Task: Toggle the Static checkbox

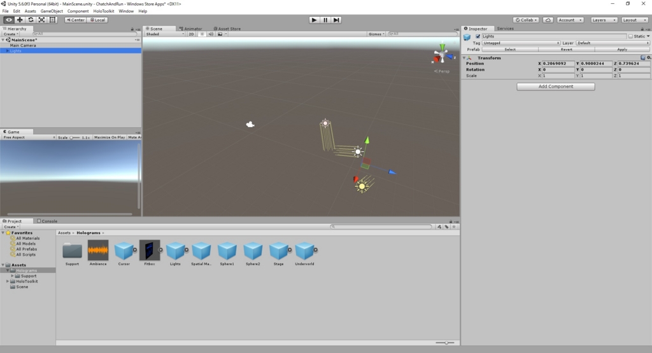Action: 630,36
